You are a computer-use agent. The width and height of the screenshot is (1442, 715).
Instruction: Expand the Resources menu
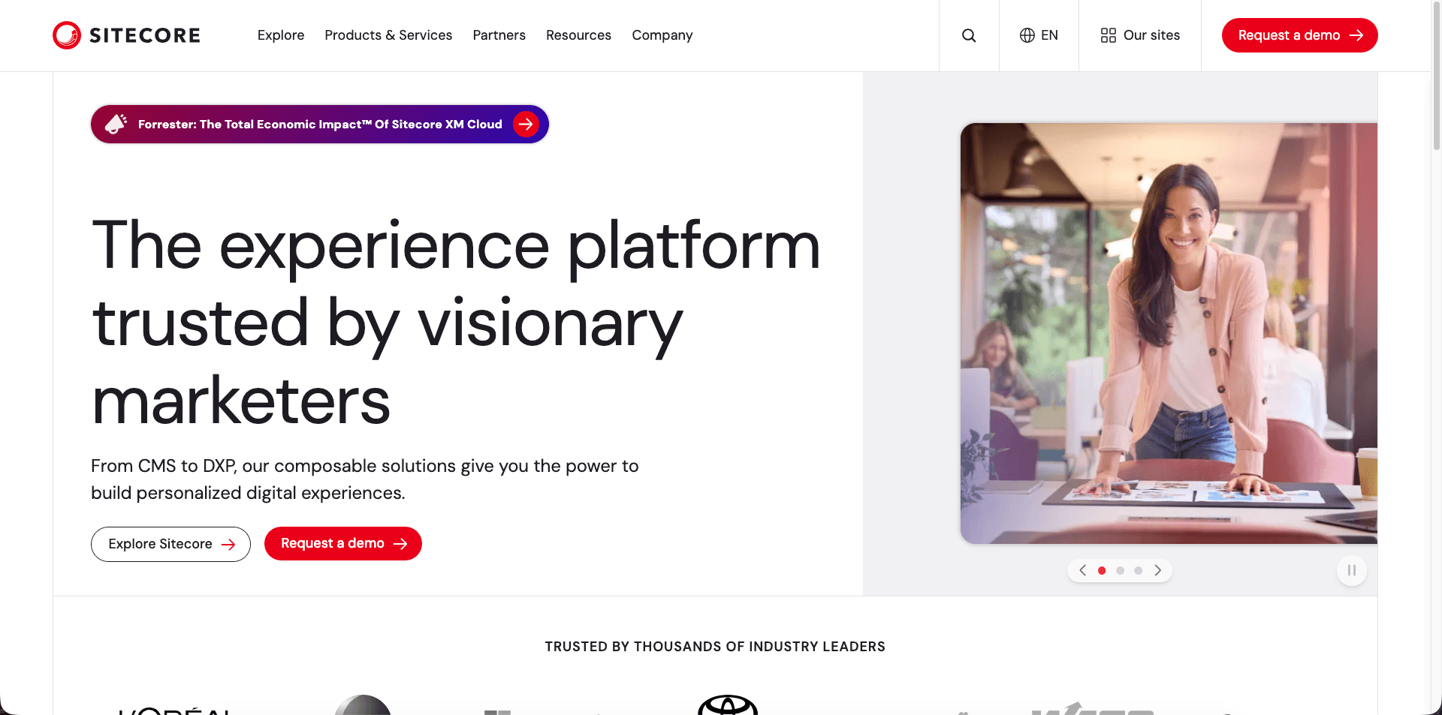578,35
